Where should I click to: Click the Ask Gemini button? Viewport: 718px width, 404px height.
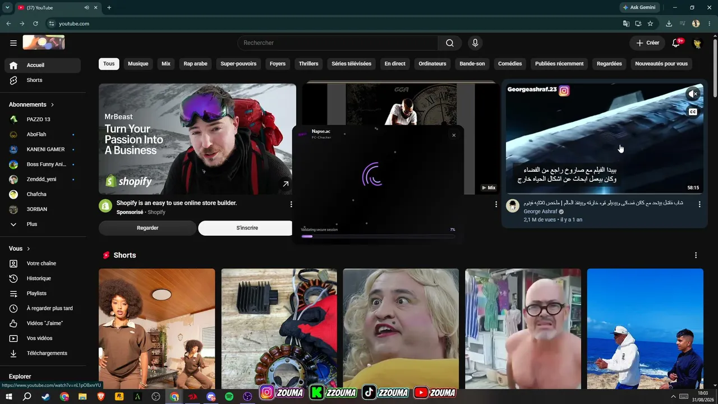tap(639, 7)
